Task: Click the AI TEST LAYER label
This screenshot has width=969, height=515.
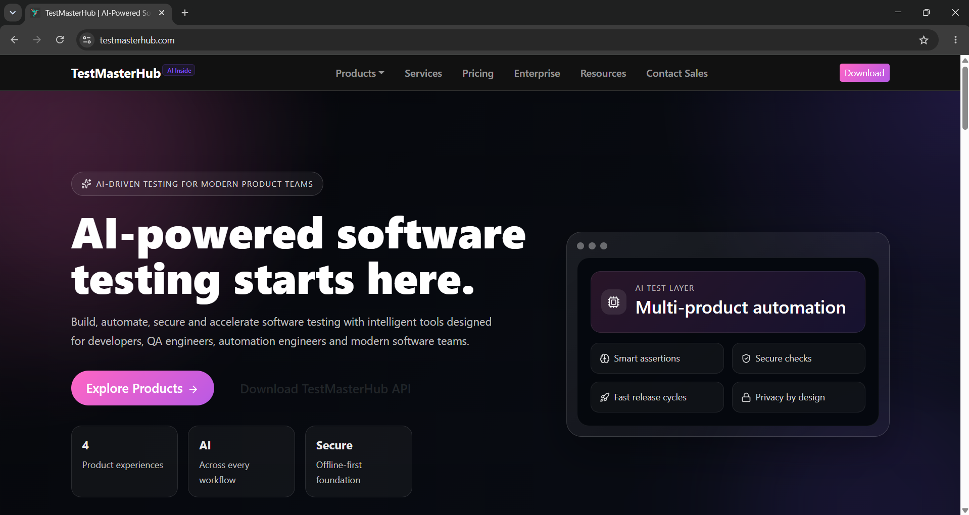Action: coord(664,288)
